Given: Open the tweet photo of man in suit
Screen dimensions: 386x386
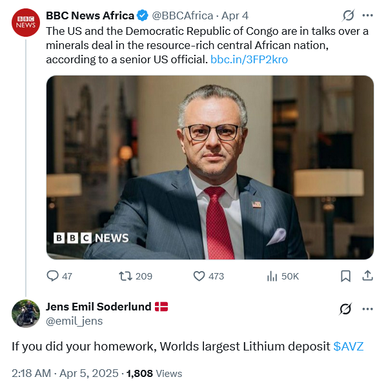Looking at the screenshot, I should (210, 167).
